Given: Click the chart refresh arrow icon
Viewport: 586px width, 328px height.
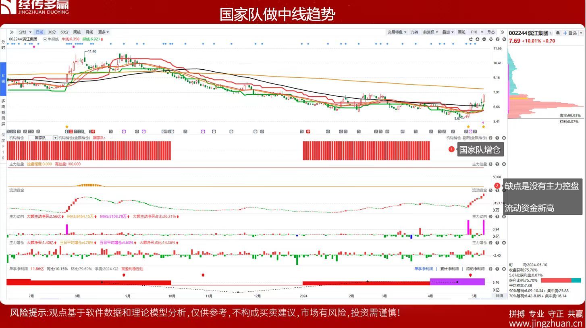Looking at the screenshot, I should pos(470,39).
